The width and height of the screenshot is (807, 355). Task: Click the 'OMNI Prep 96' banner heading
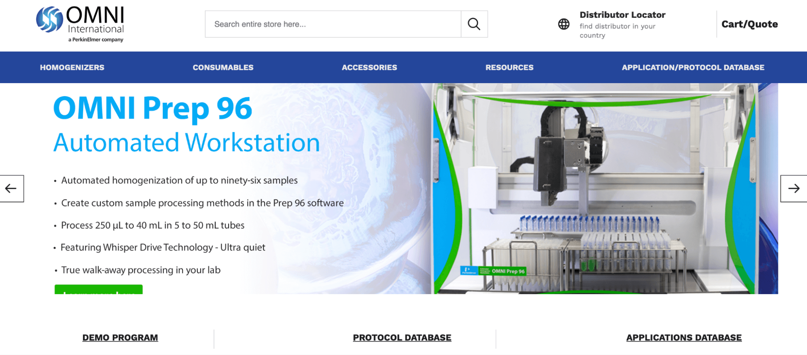coord(153,109)
